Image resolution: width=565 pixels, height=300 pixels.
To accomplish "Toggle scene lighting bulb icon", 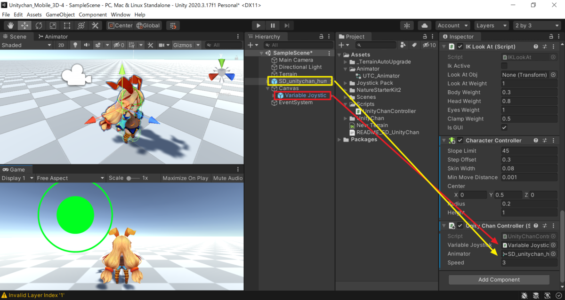I will [x=74, y=45].
